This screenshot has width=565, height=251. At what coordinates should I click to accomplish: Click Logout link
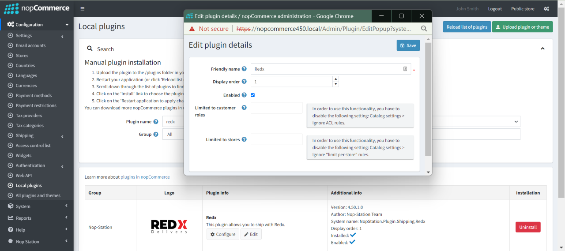(x=495, y=9)
